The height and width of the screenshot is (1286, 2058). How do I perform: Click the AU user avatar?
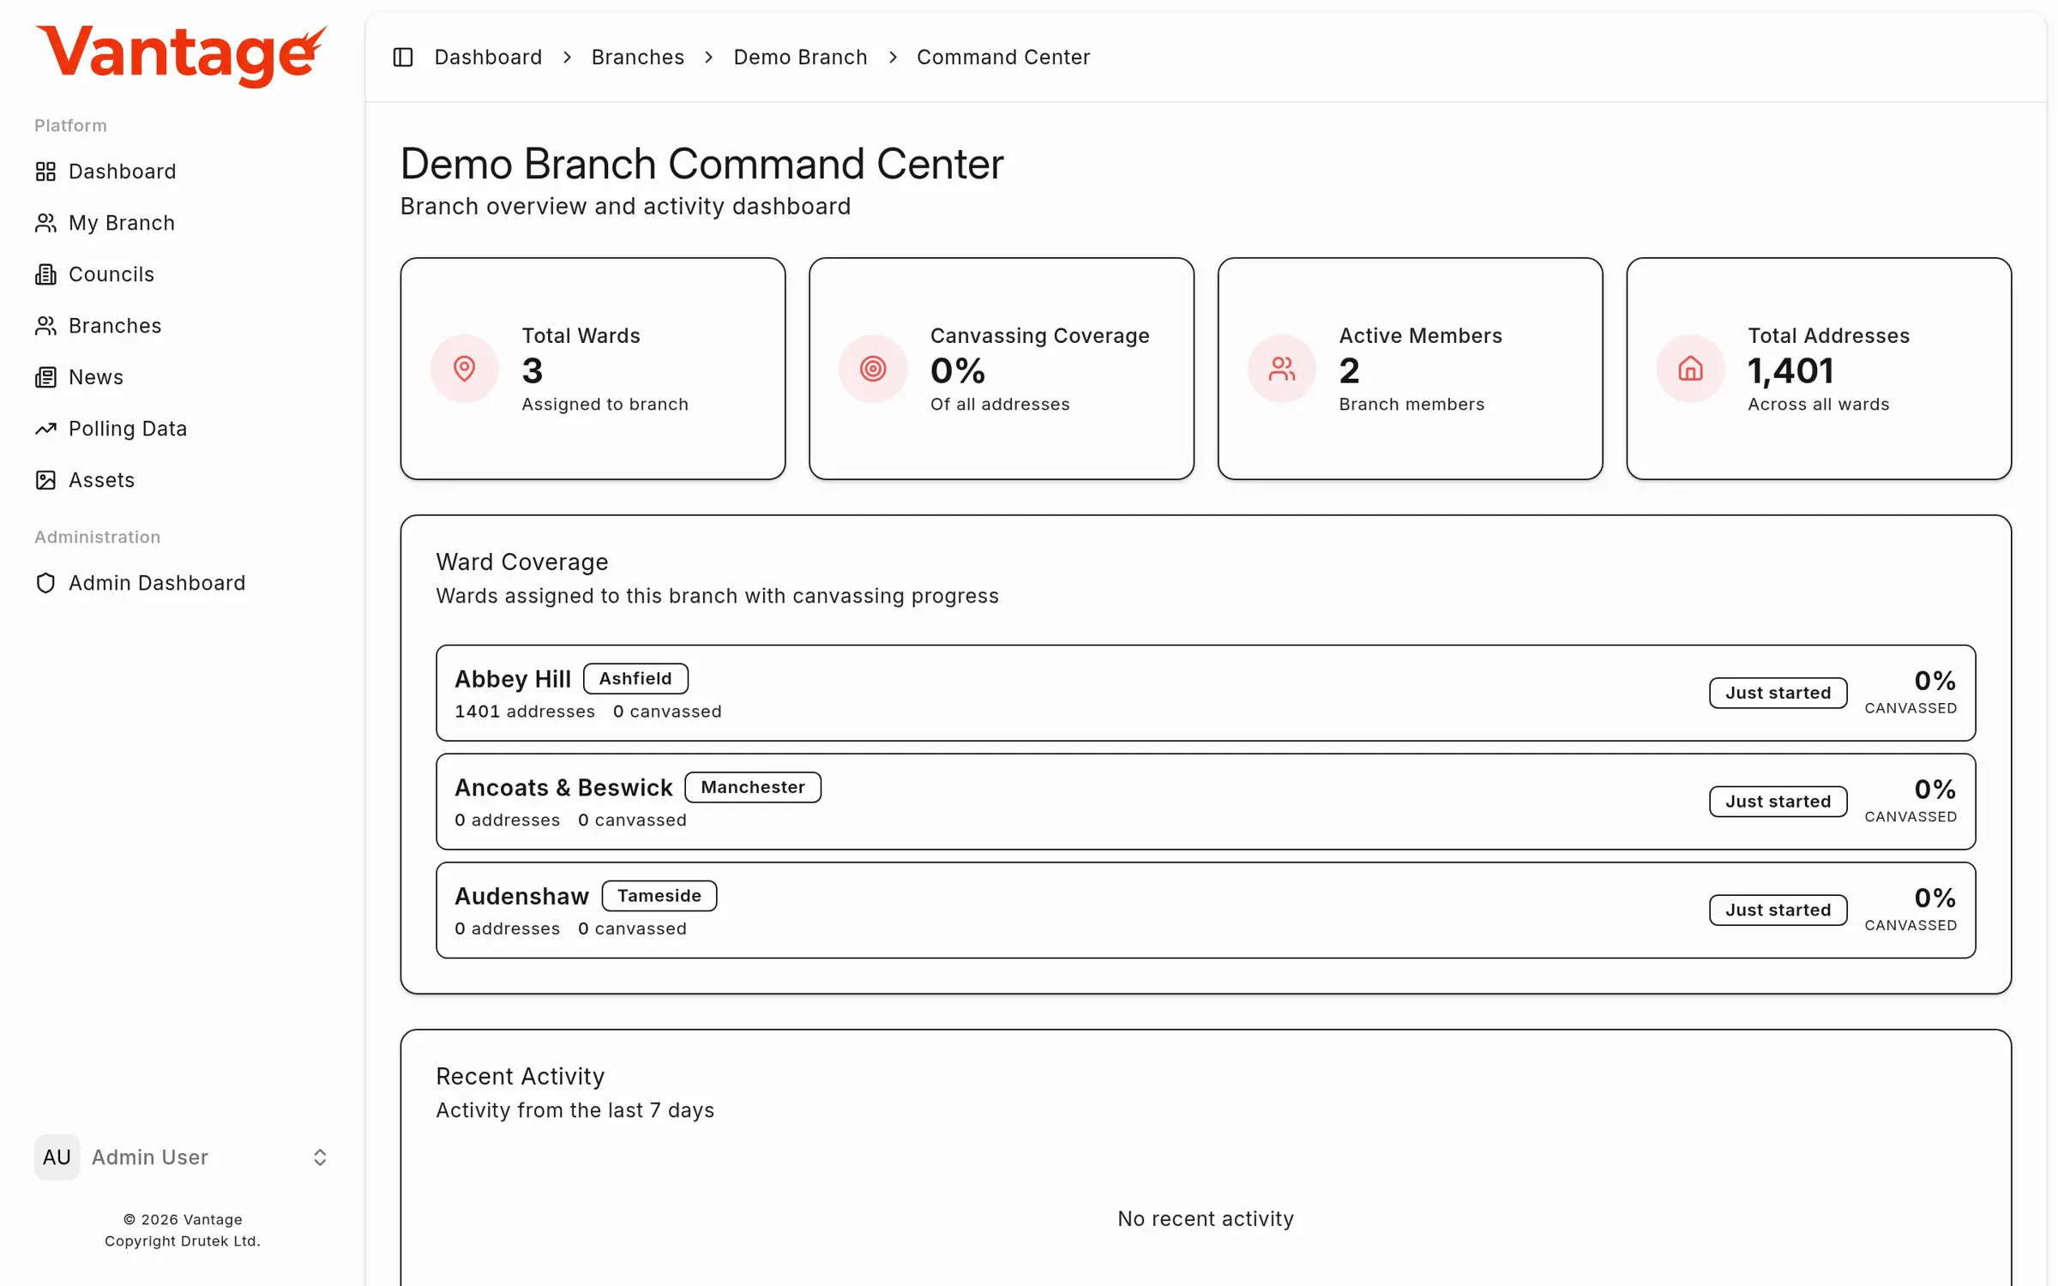tap(57, 1157)
